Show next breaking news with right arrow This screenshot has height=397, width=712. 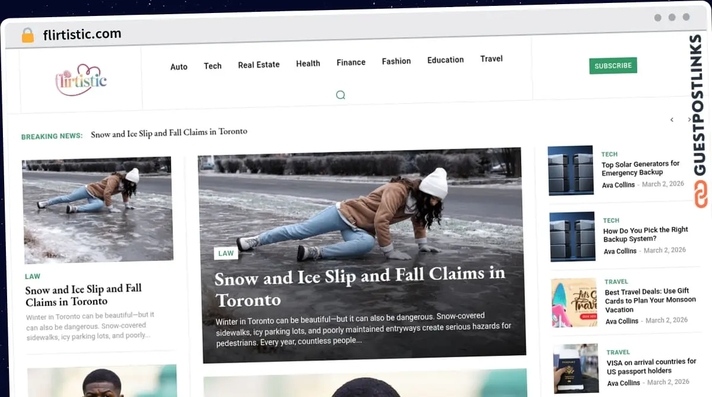(689, 120)
